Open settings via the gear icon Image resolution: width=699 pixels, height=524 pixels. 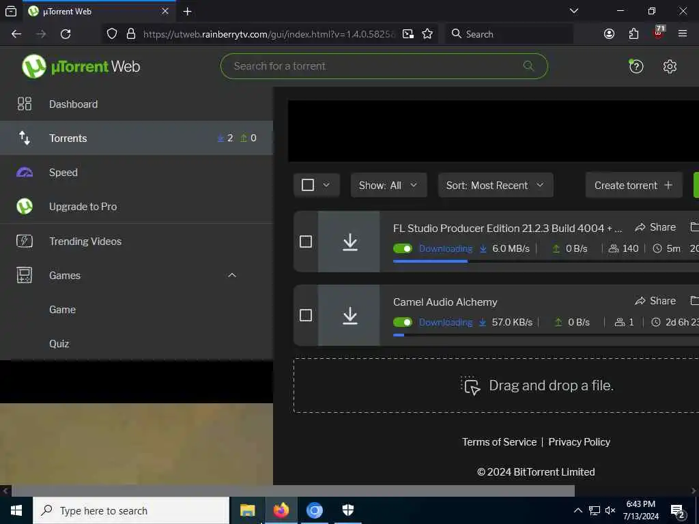coord(670,66)
